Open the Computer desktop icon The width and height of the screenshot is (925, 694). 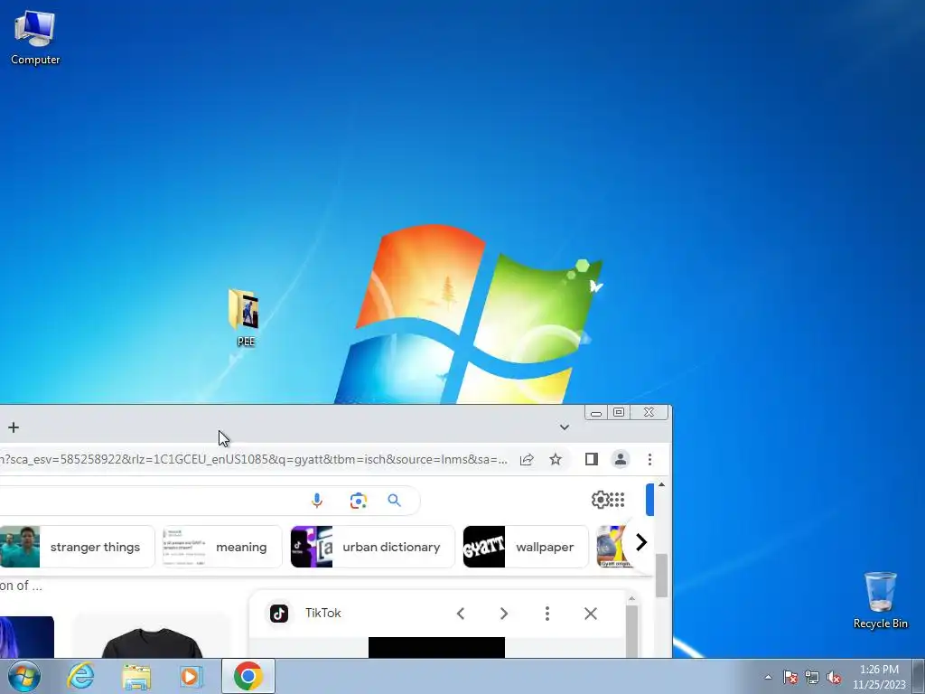pos(35,37)
